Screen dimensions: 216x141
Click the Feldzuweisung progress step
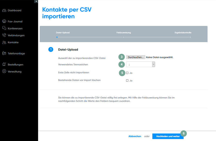(123, 33)
